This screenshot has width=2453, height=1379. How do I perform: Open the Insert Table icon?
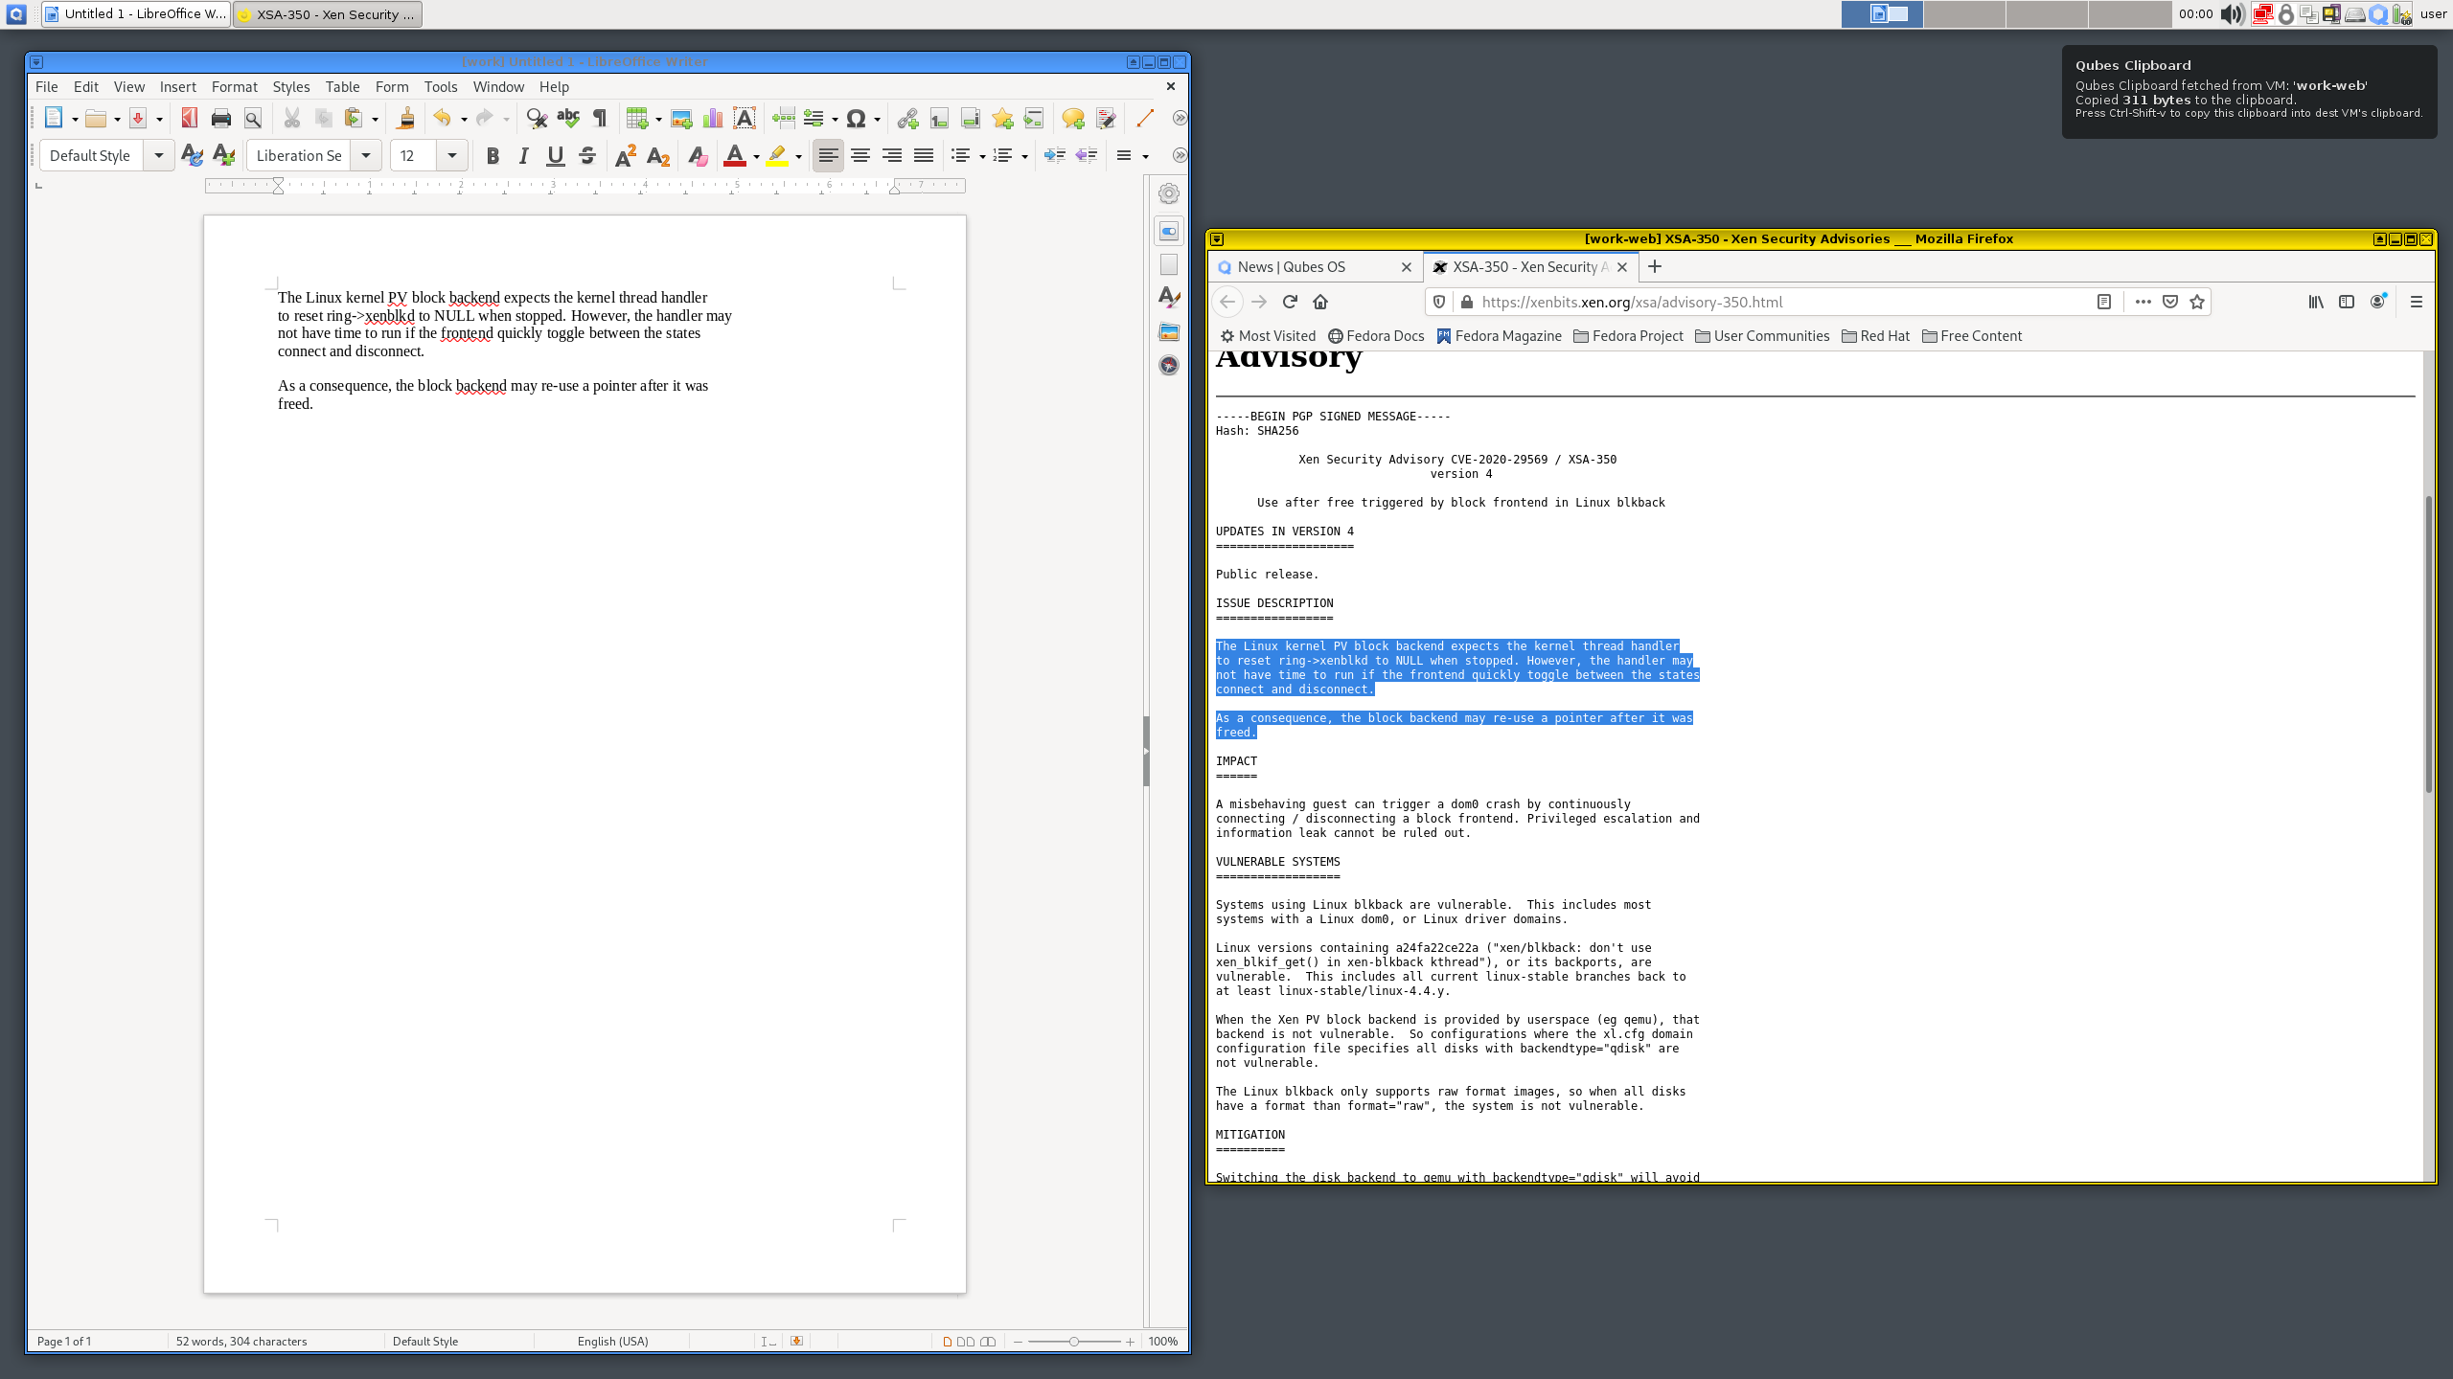[x=639, y=119]
